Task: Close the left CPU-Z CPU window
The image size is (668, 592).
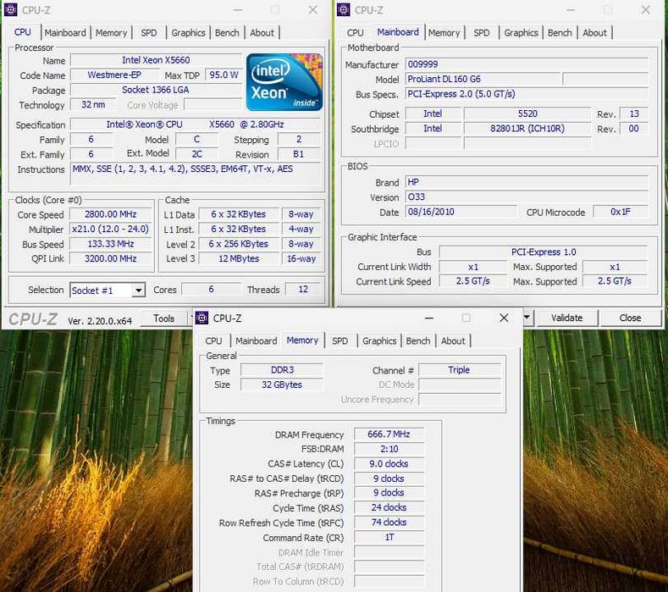Action: [313, 10]
